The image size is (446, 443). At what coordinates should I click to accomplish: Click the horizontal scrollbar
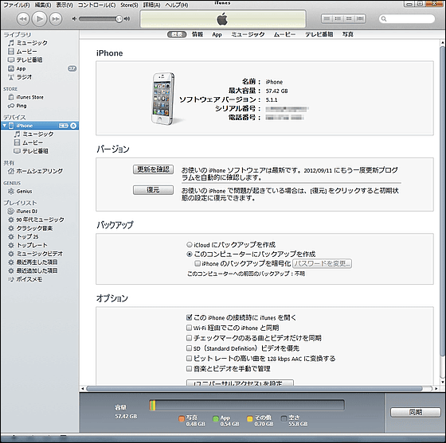254,388
